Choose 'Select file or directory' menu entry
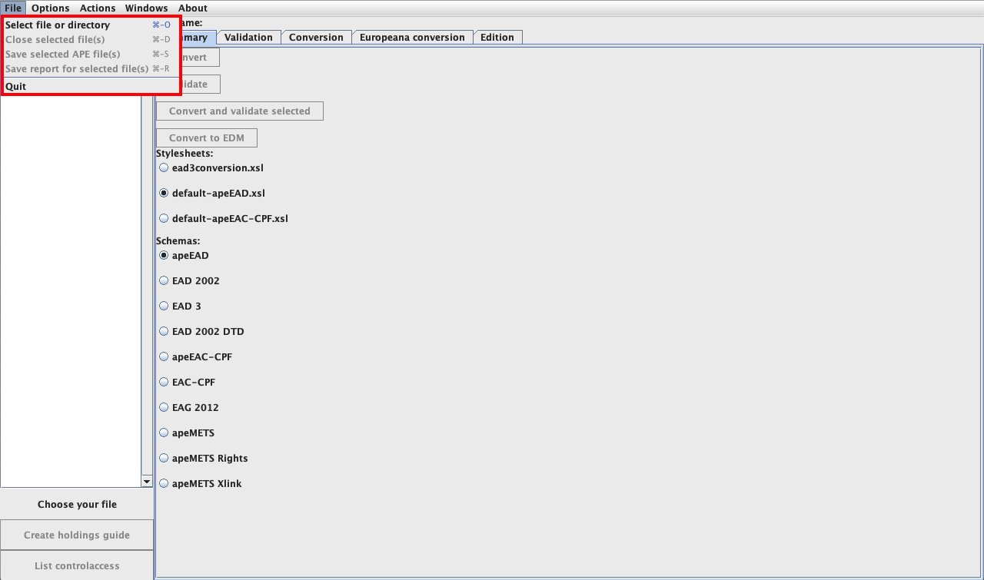Screen dimensions: 984x580 tap(91, 25)
